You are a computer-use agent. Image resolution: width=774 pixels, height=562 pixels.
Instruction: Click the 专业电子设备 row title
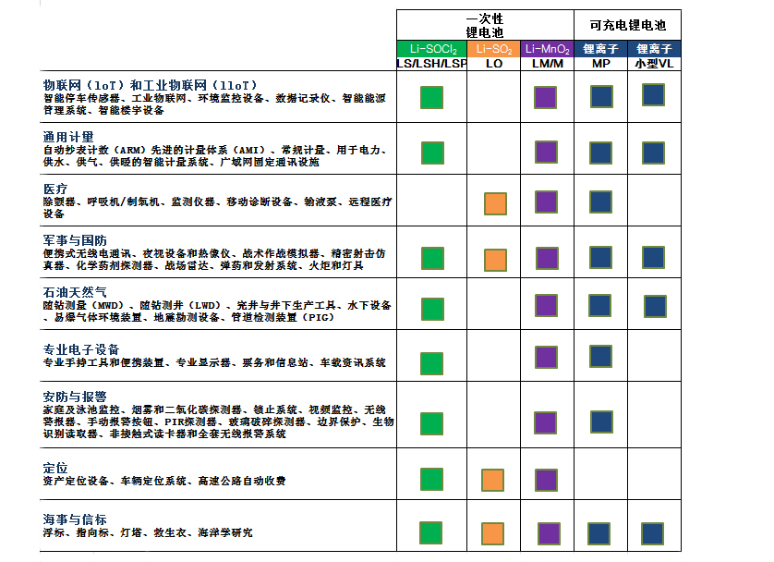click(x=81, y=349)
